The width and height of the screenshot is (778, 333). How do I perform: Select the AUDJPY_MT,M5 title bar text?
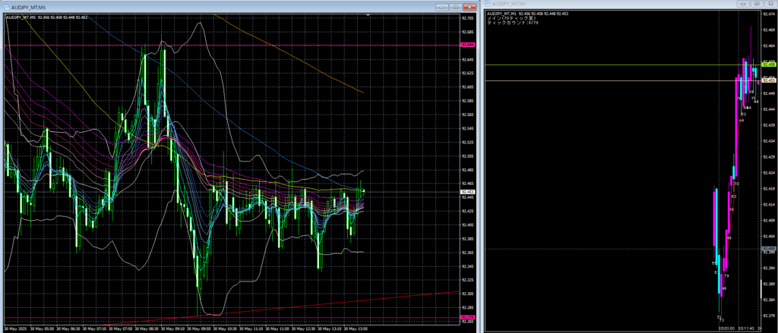[29, 8]
